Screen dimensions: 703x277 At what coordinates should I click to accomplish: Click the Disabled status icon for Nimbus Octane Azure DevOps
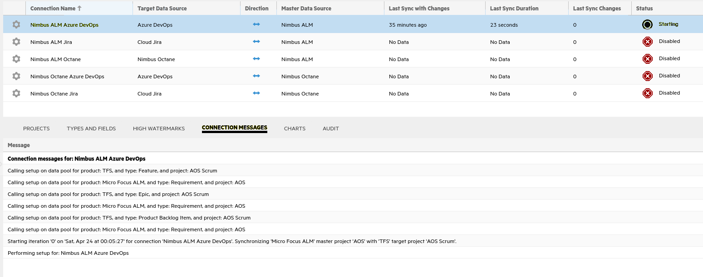(x=647, y=76)
